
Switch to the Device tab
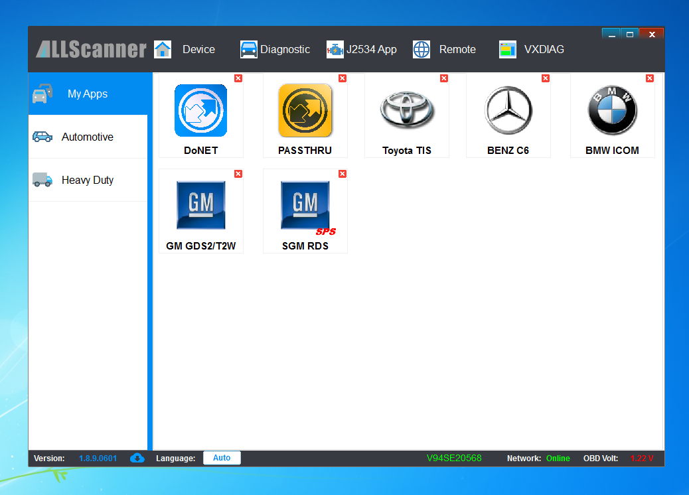185,49
